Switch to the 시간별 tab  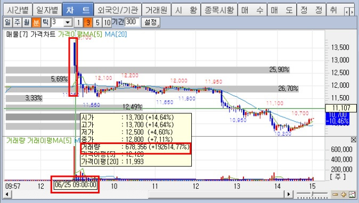(x=18, y=10)
